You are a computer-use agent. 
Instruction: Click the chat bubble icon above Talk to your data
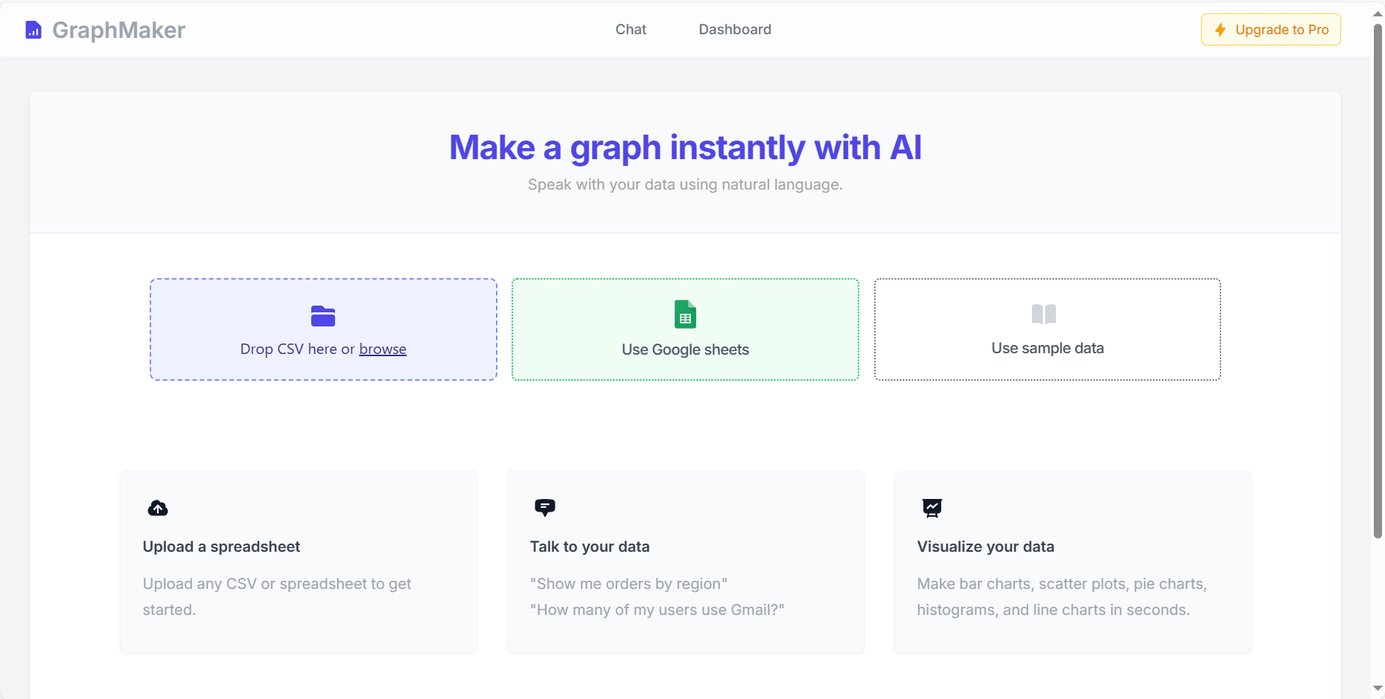[545, 508]
